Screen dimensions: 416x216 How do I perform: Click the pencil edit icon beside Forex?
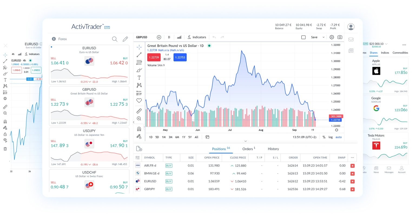[125, 39]
